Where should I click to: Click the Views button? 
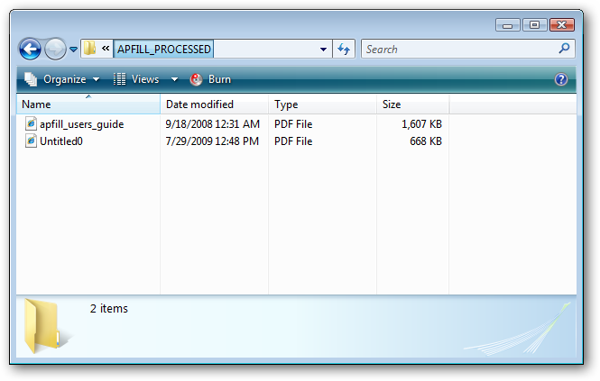tap(136, 79)
